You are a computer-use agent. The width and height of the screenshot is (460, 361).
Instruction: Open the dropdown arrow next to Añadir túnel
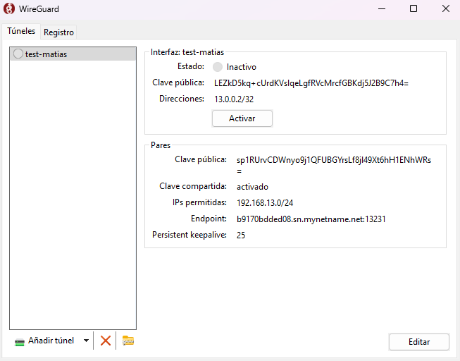tap(86, 341)
